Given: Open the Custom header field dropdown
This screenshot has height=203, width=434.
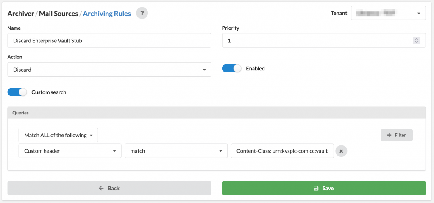Looking at the screenshot, I should coord(70,151).
